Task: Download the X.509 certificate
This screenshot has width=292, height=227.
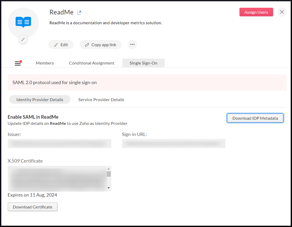Action: 33,207
